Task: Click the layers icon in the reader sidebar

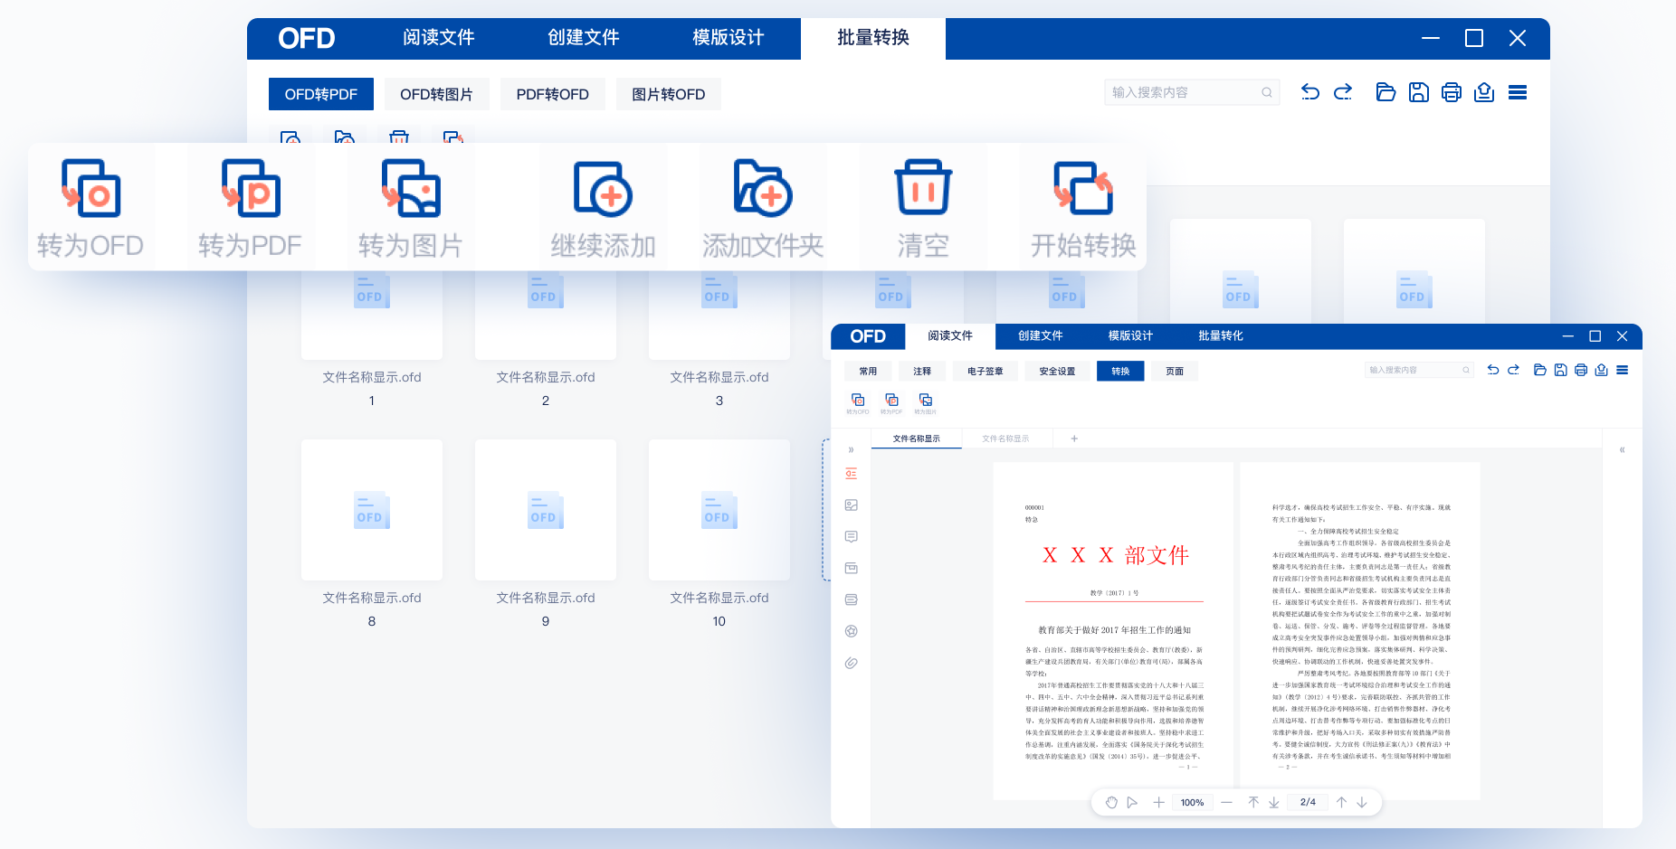Action: click(x=851, y=599)
